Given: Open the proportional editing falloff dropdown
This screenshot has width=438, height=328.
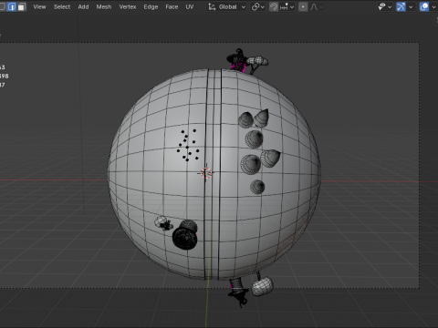Looking at the screenshot, I should 317,6.
